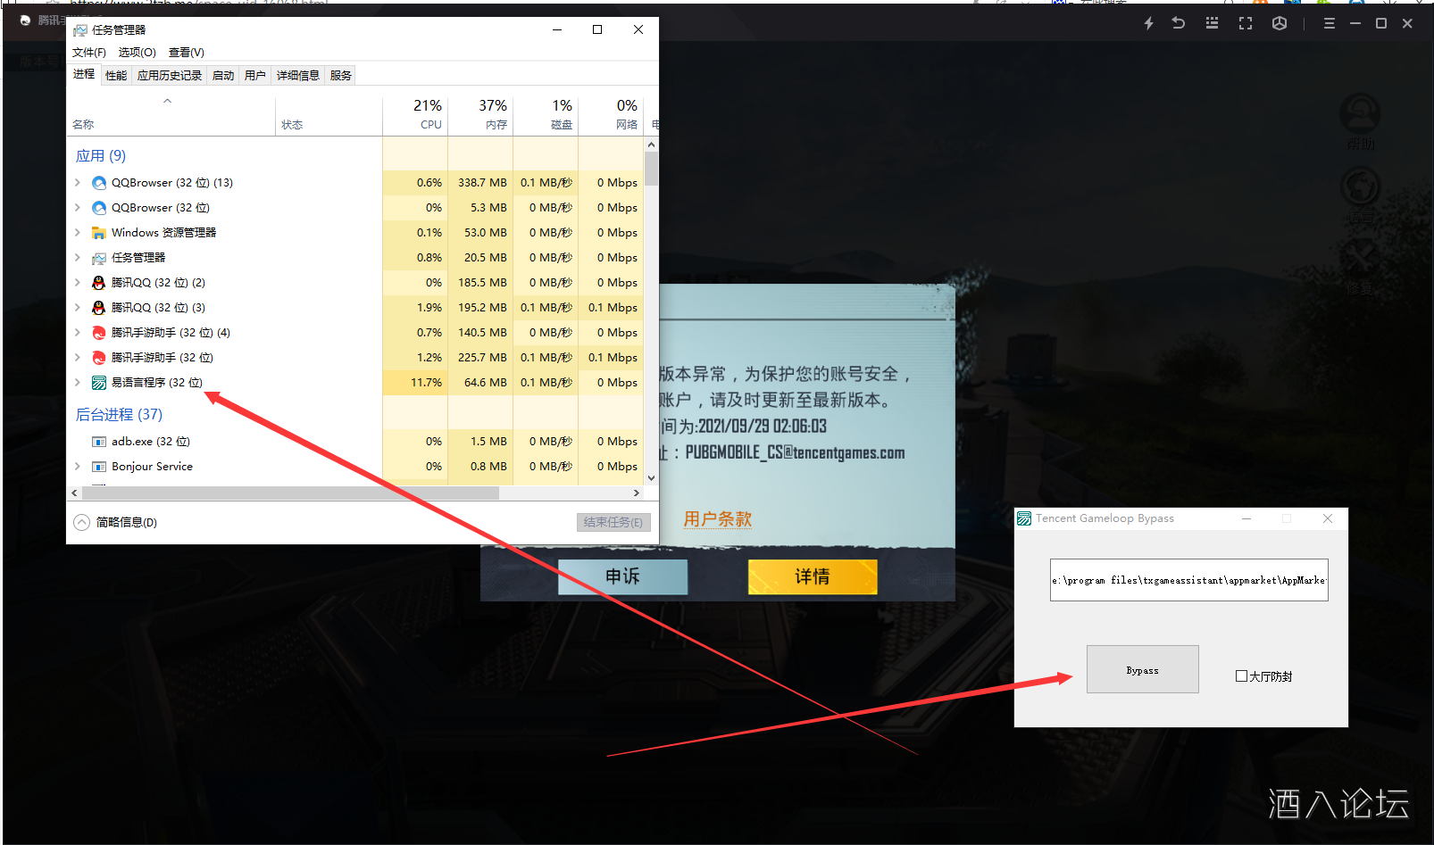Sort by the 名称 column header
This screenshot has width=1434, height=845.
click(x=171, y=115)
